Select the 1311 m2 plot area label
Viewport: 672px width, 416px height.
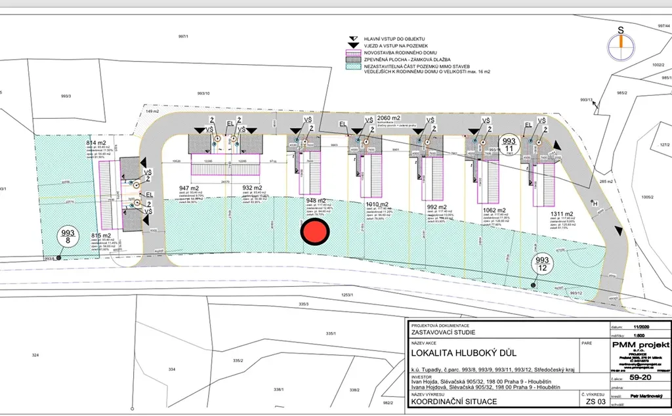pyautogui.click(x=562, y=214)
